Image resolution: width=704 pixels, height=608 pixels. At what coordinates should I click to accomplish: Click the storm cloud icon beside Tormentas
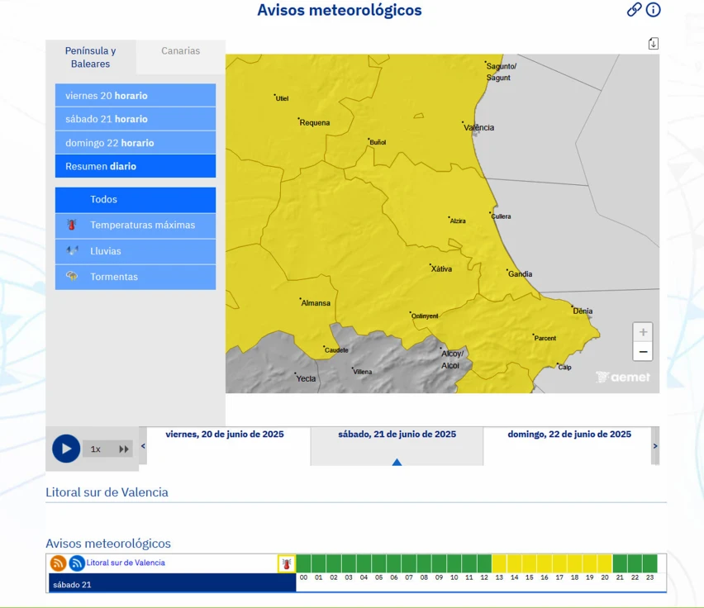72,276
